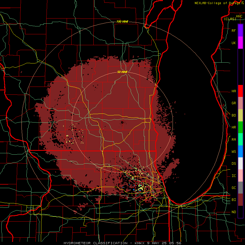Click the RF legend label

(234, 30)
